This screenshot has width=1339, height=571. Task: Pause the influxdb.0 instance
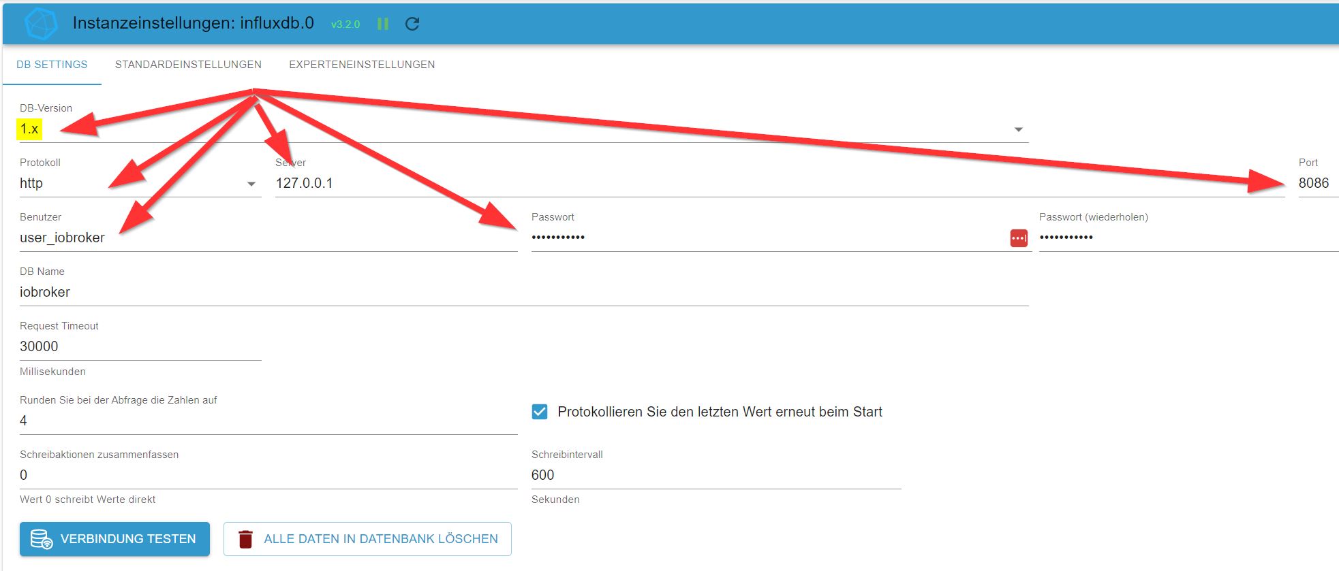click(383, 24)
